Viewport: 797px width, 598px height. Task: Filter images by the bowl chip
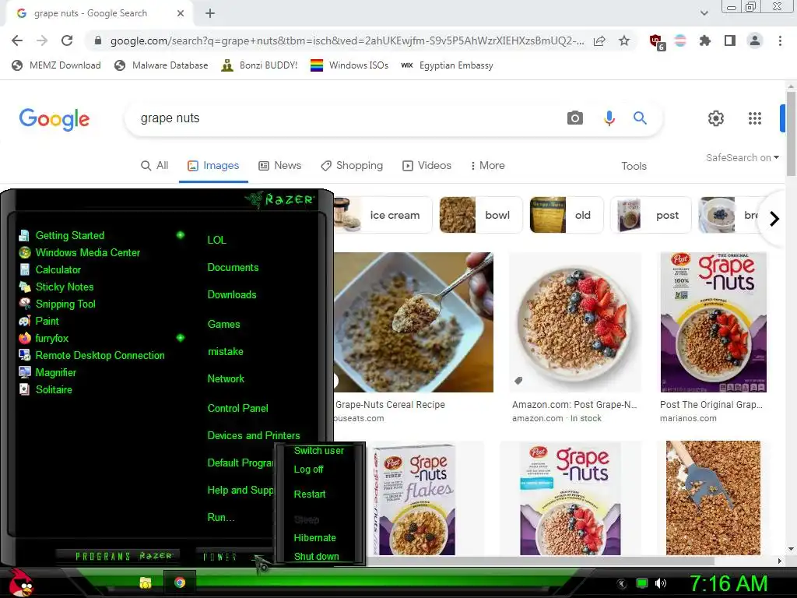point(480,215)
